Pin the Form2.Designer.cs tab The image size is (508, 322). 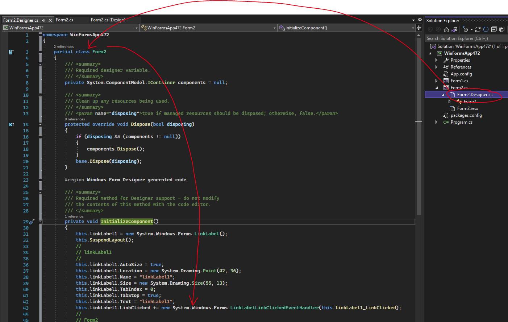click(44, 20)
